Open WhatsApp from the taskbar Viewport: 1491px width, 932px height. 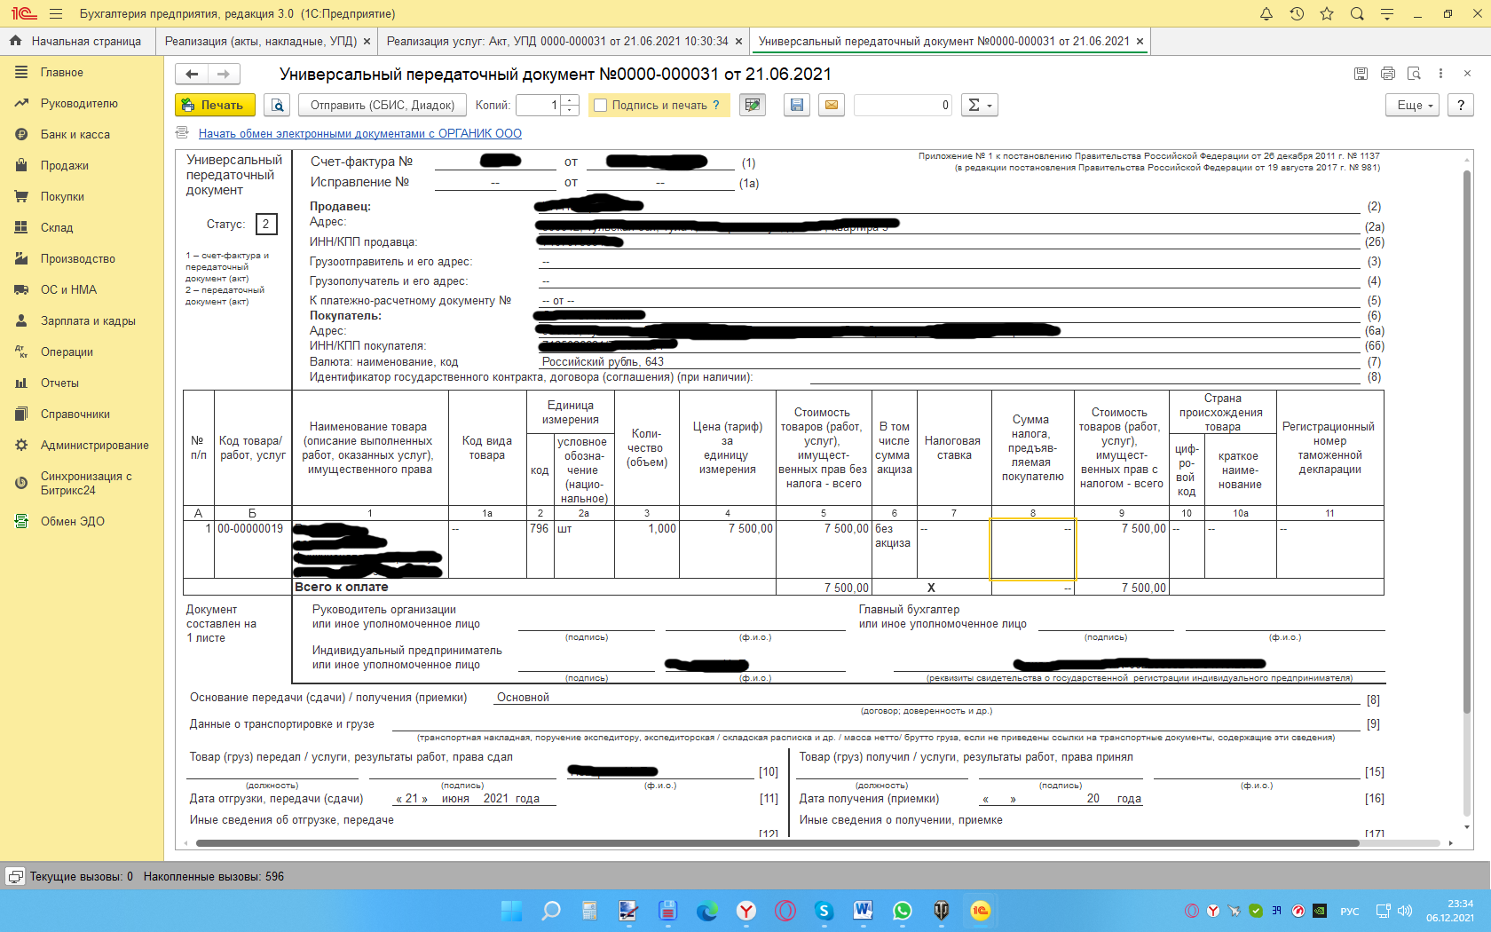[903, 911]
